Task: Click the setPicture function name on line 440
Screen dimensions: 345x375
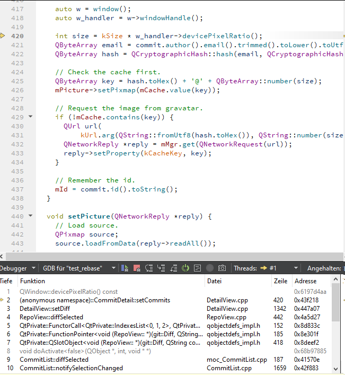Action: point(89,216)
